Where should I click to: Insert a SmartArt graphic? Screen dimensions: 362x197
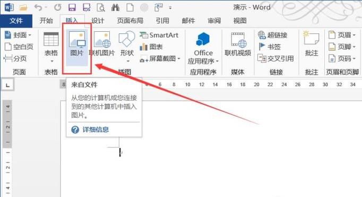pyautogui.click(x=159, y=35)
